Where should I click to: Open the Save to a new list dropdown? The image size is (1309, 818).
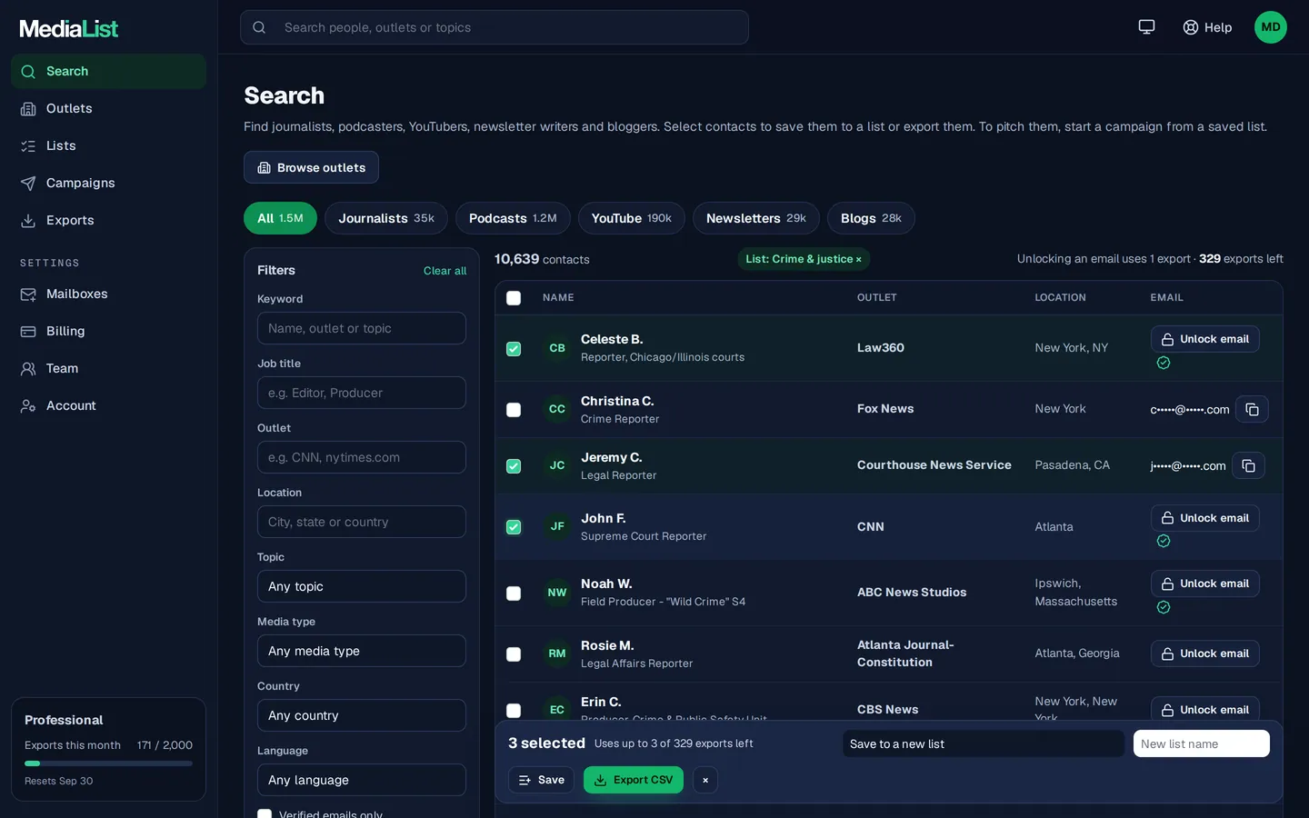click(x=984, y=743)
